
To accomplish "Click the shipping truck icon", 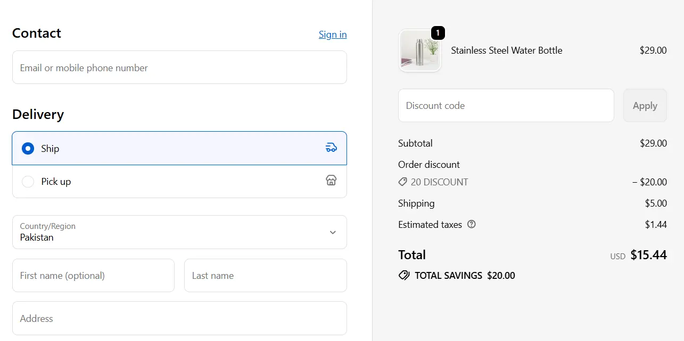I will [331, 148].
